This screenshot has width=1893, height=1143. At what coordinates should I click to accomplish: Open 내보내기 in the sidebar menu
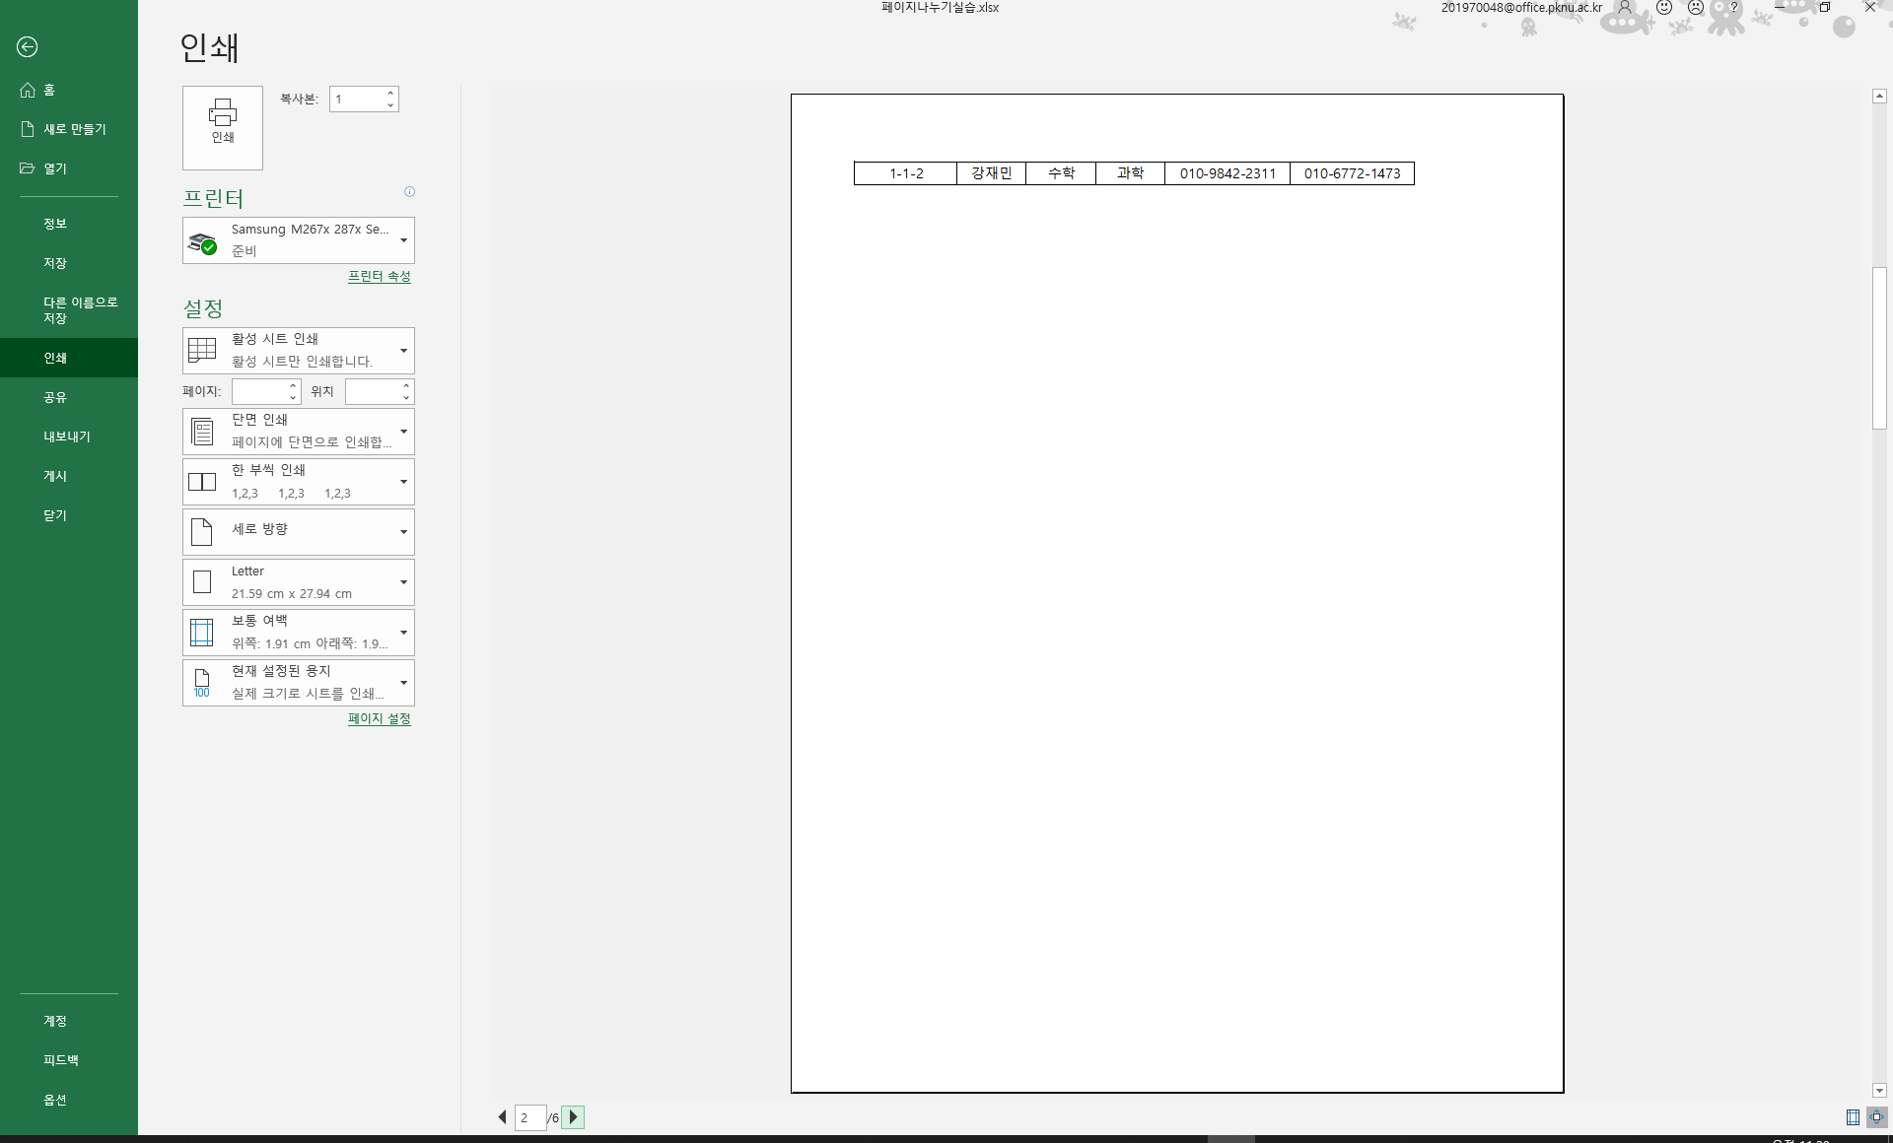[66, 437]
